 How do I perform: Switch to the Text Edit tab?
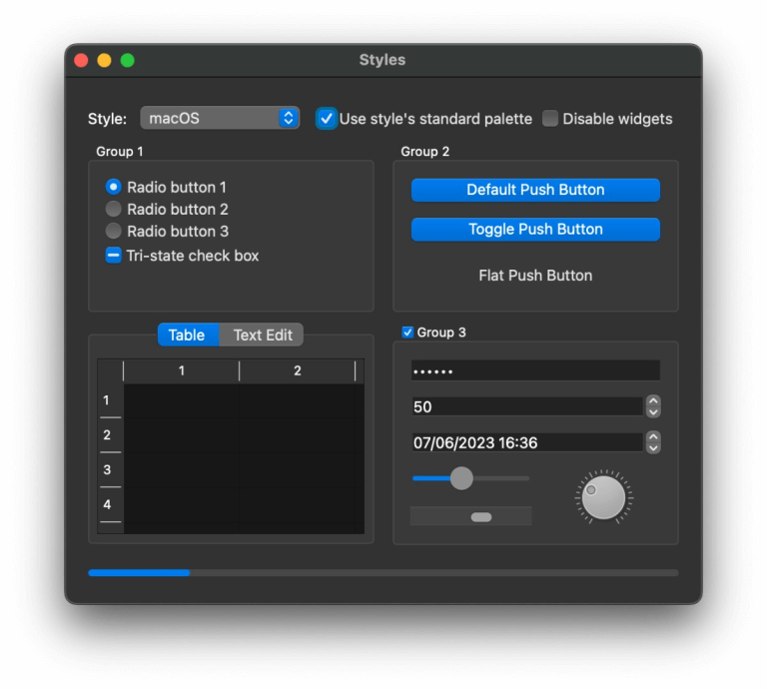pyautogui.click(x=262, y=335)
